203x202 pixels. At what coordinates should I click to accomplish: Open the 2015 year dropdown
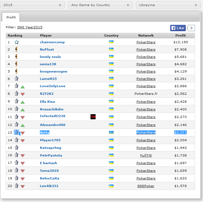[x=33, y=5]
